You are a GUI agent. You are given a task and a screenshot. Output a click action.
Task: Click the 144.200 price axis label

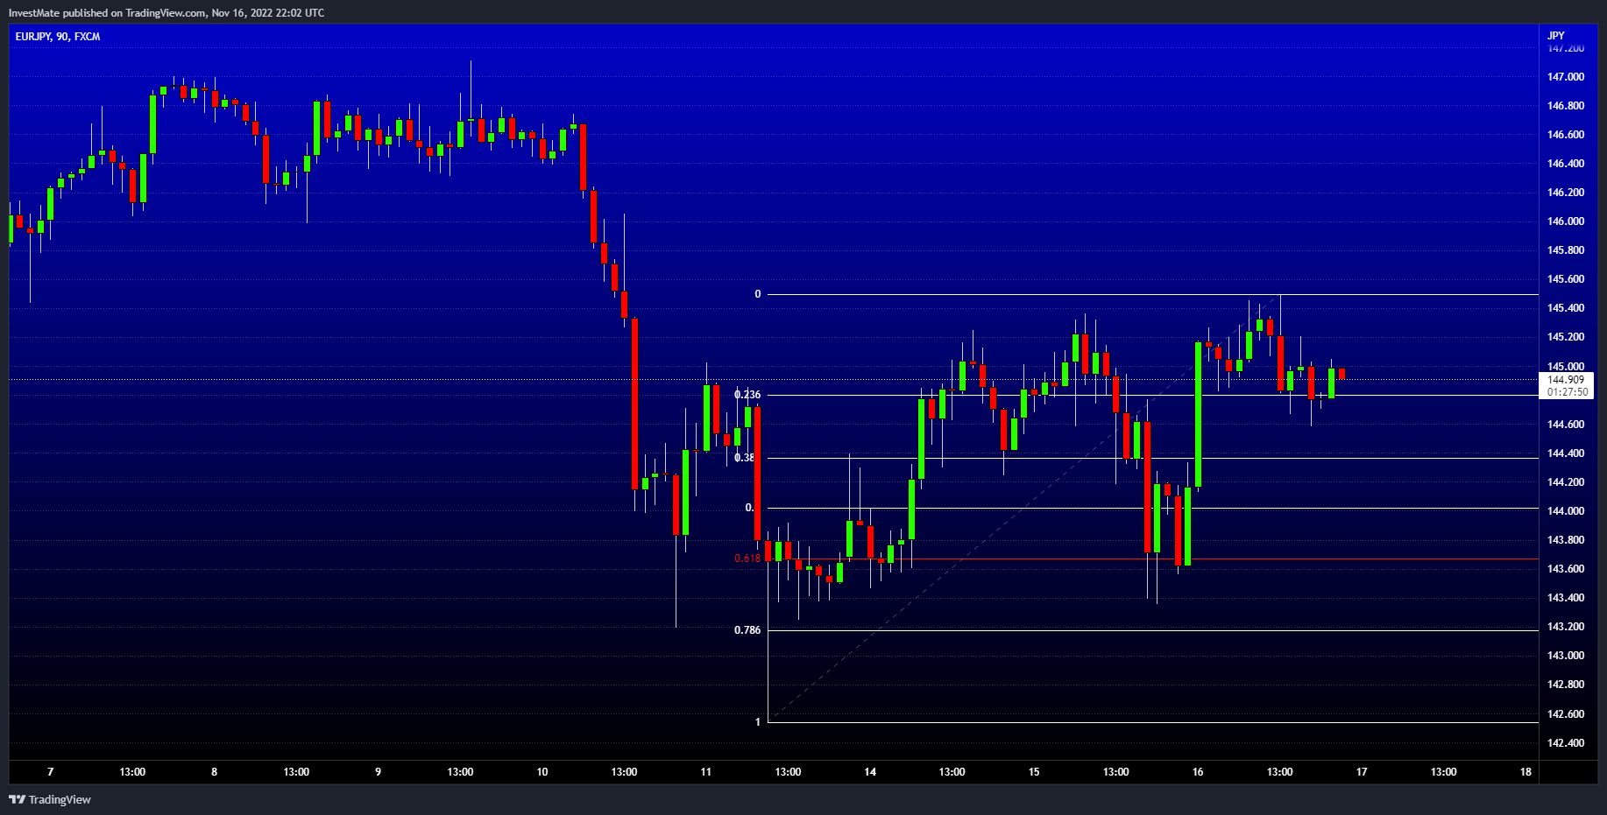click(x=1566, y=482)
